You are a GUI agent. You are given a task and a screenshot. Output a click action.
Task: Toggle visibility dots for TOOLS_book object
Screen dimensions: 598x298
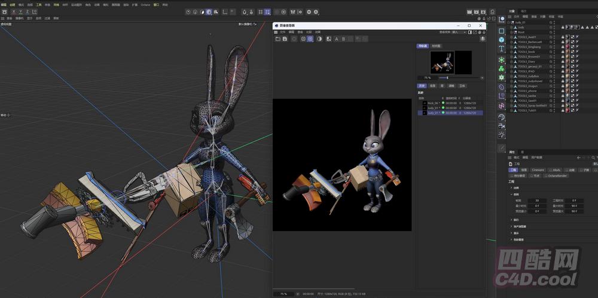point(554,52)
